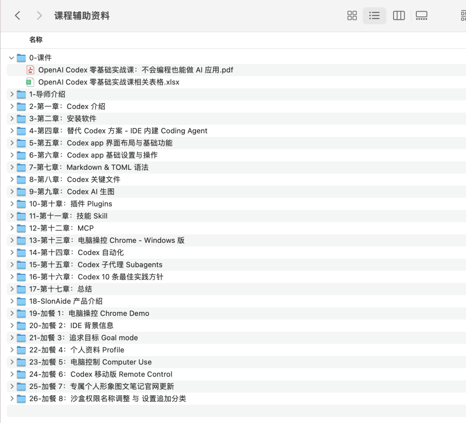
Task: Click folder icon of 16-第十六章 最佳实践方针
Action: 21,277
